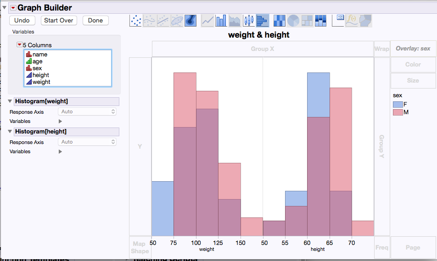
Task: Click the Histogram[height] section header
Action: 67,132
